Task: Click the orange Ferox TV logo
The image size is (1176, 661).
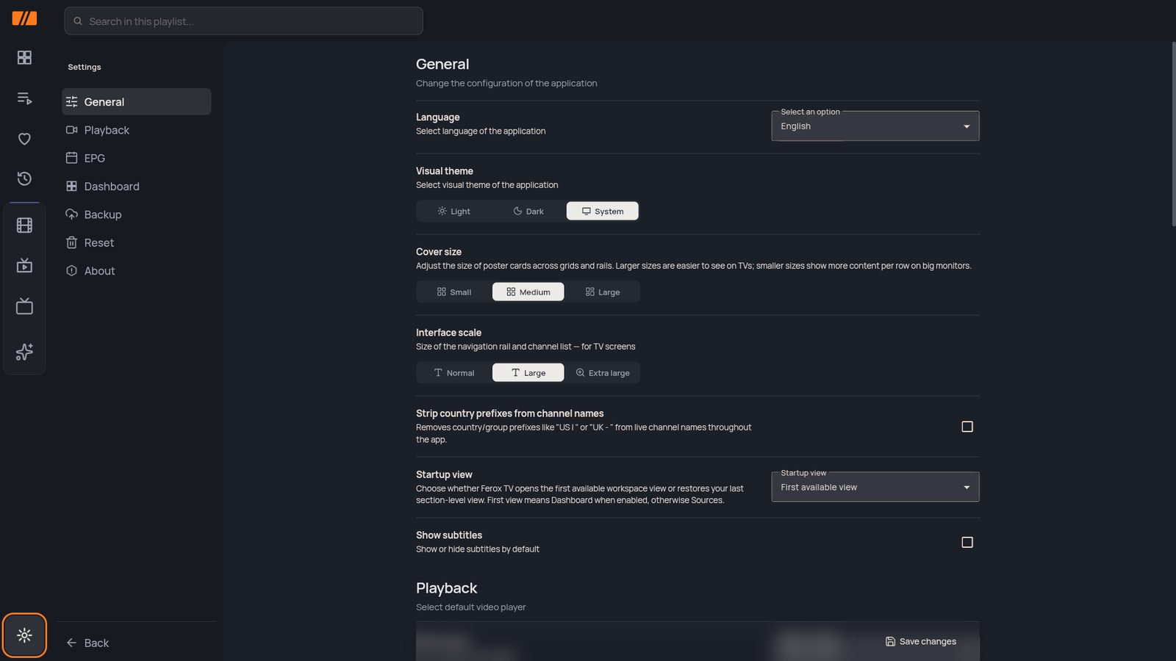Action: click(x=24, y=18)
